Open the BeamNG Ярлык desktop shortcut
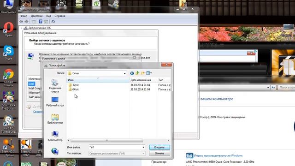The width and height of the screenshot is (295, 166). (8, 148)
